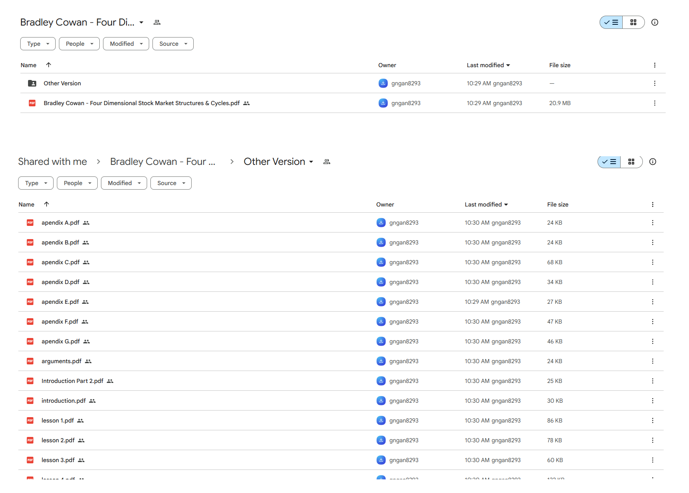
Task: Open More actions for apendix C.pdf
Action: (652, 262)
